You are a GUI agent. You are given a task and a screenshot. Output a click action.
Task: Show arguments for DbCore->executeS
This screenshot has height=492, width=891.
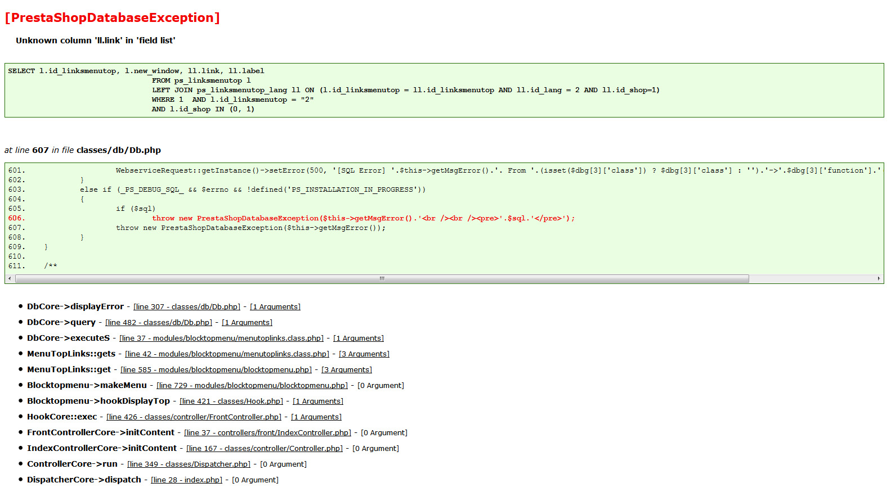pyautogui.click(x=359, y=338)
